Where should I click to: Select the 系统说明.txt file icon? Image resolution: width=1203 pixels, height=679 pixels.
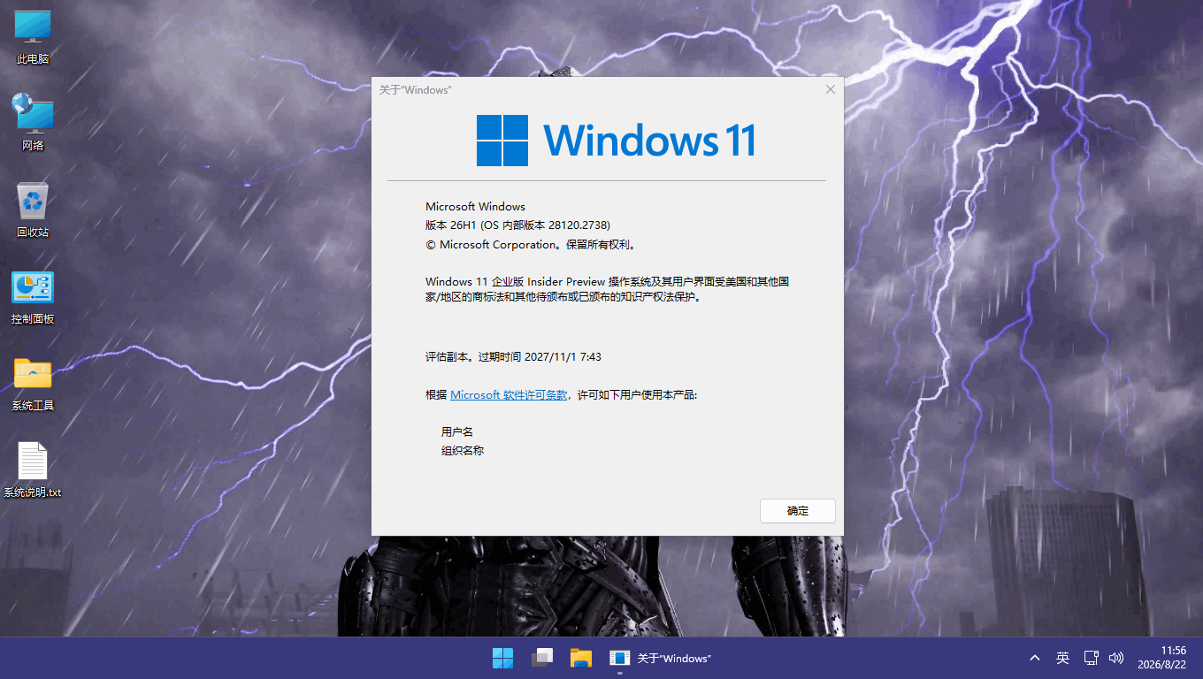(x=33, y=470)
